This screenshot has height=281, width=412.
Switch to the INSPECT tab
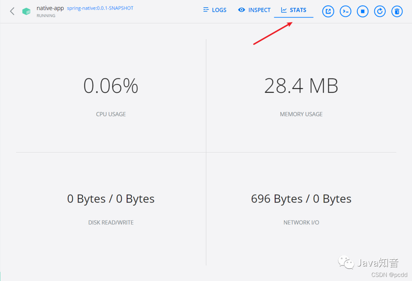tap(254, 10)
